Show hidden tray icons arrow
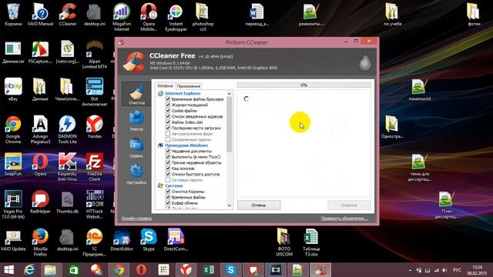The height and width of the screenshot is (277, 493). coord(410,270)
